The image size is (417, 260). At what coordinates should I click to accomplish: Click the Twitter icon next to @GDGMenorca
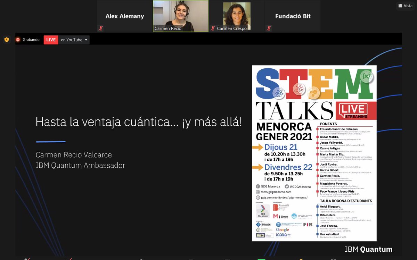[287, 186]
